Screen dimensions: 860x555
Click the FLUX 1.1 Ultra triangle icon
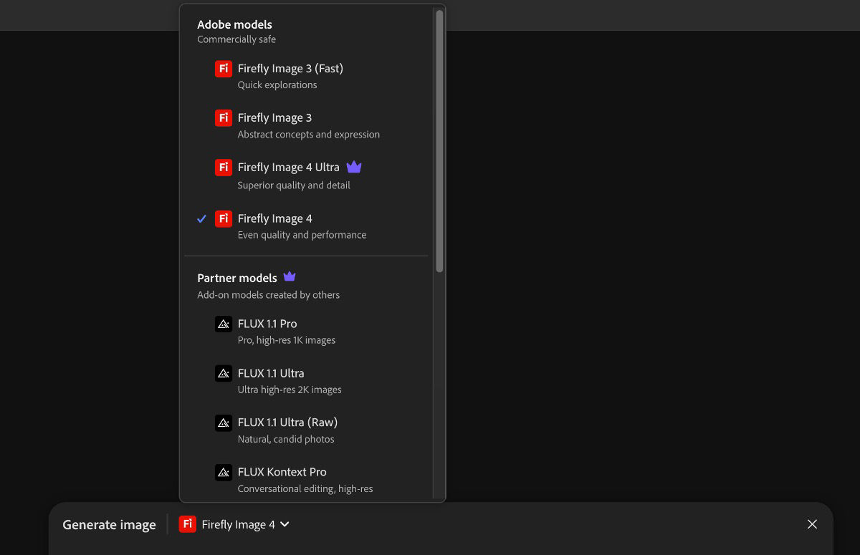tap(224, 373)
